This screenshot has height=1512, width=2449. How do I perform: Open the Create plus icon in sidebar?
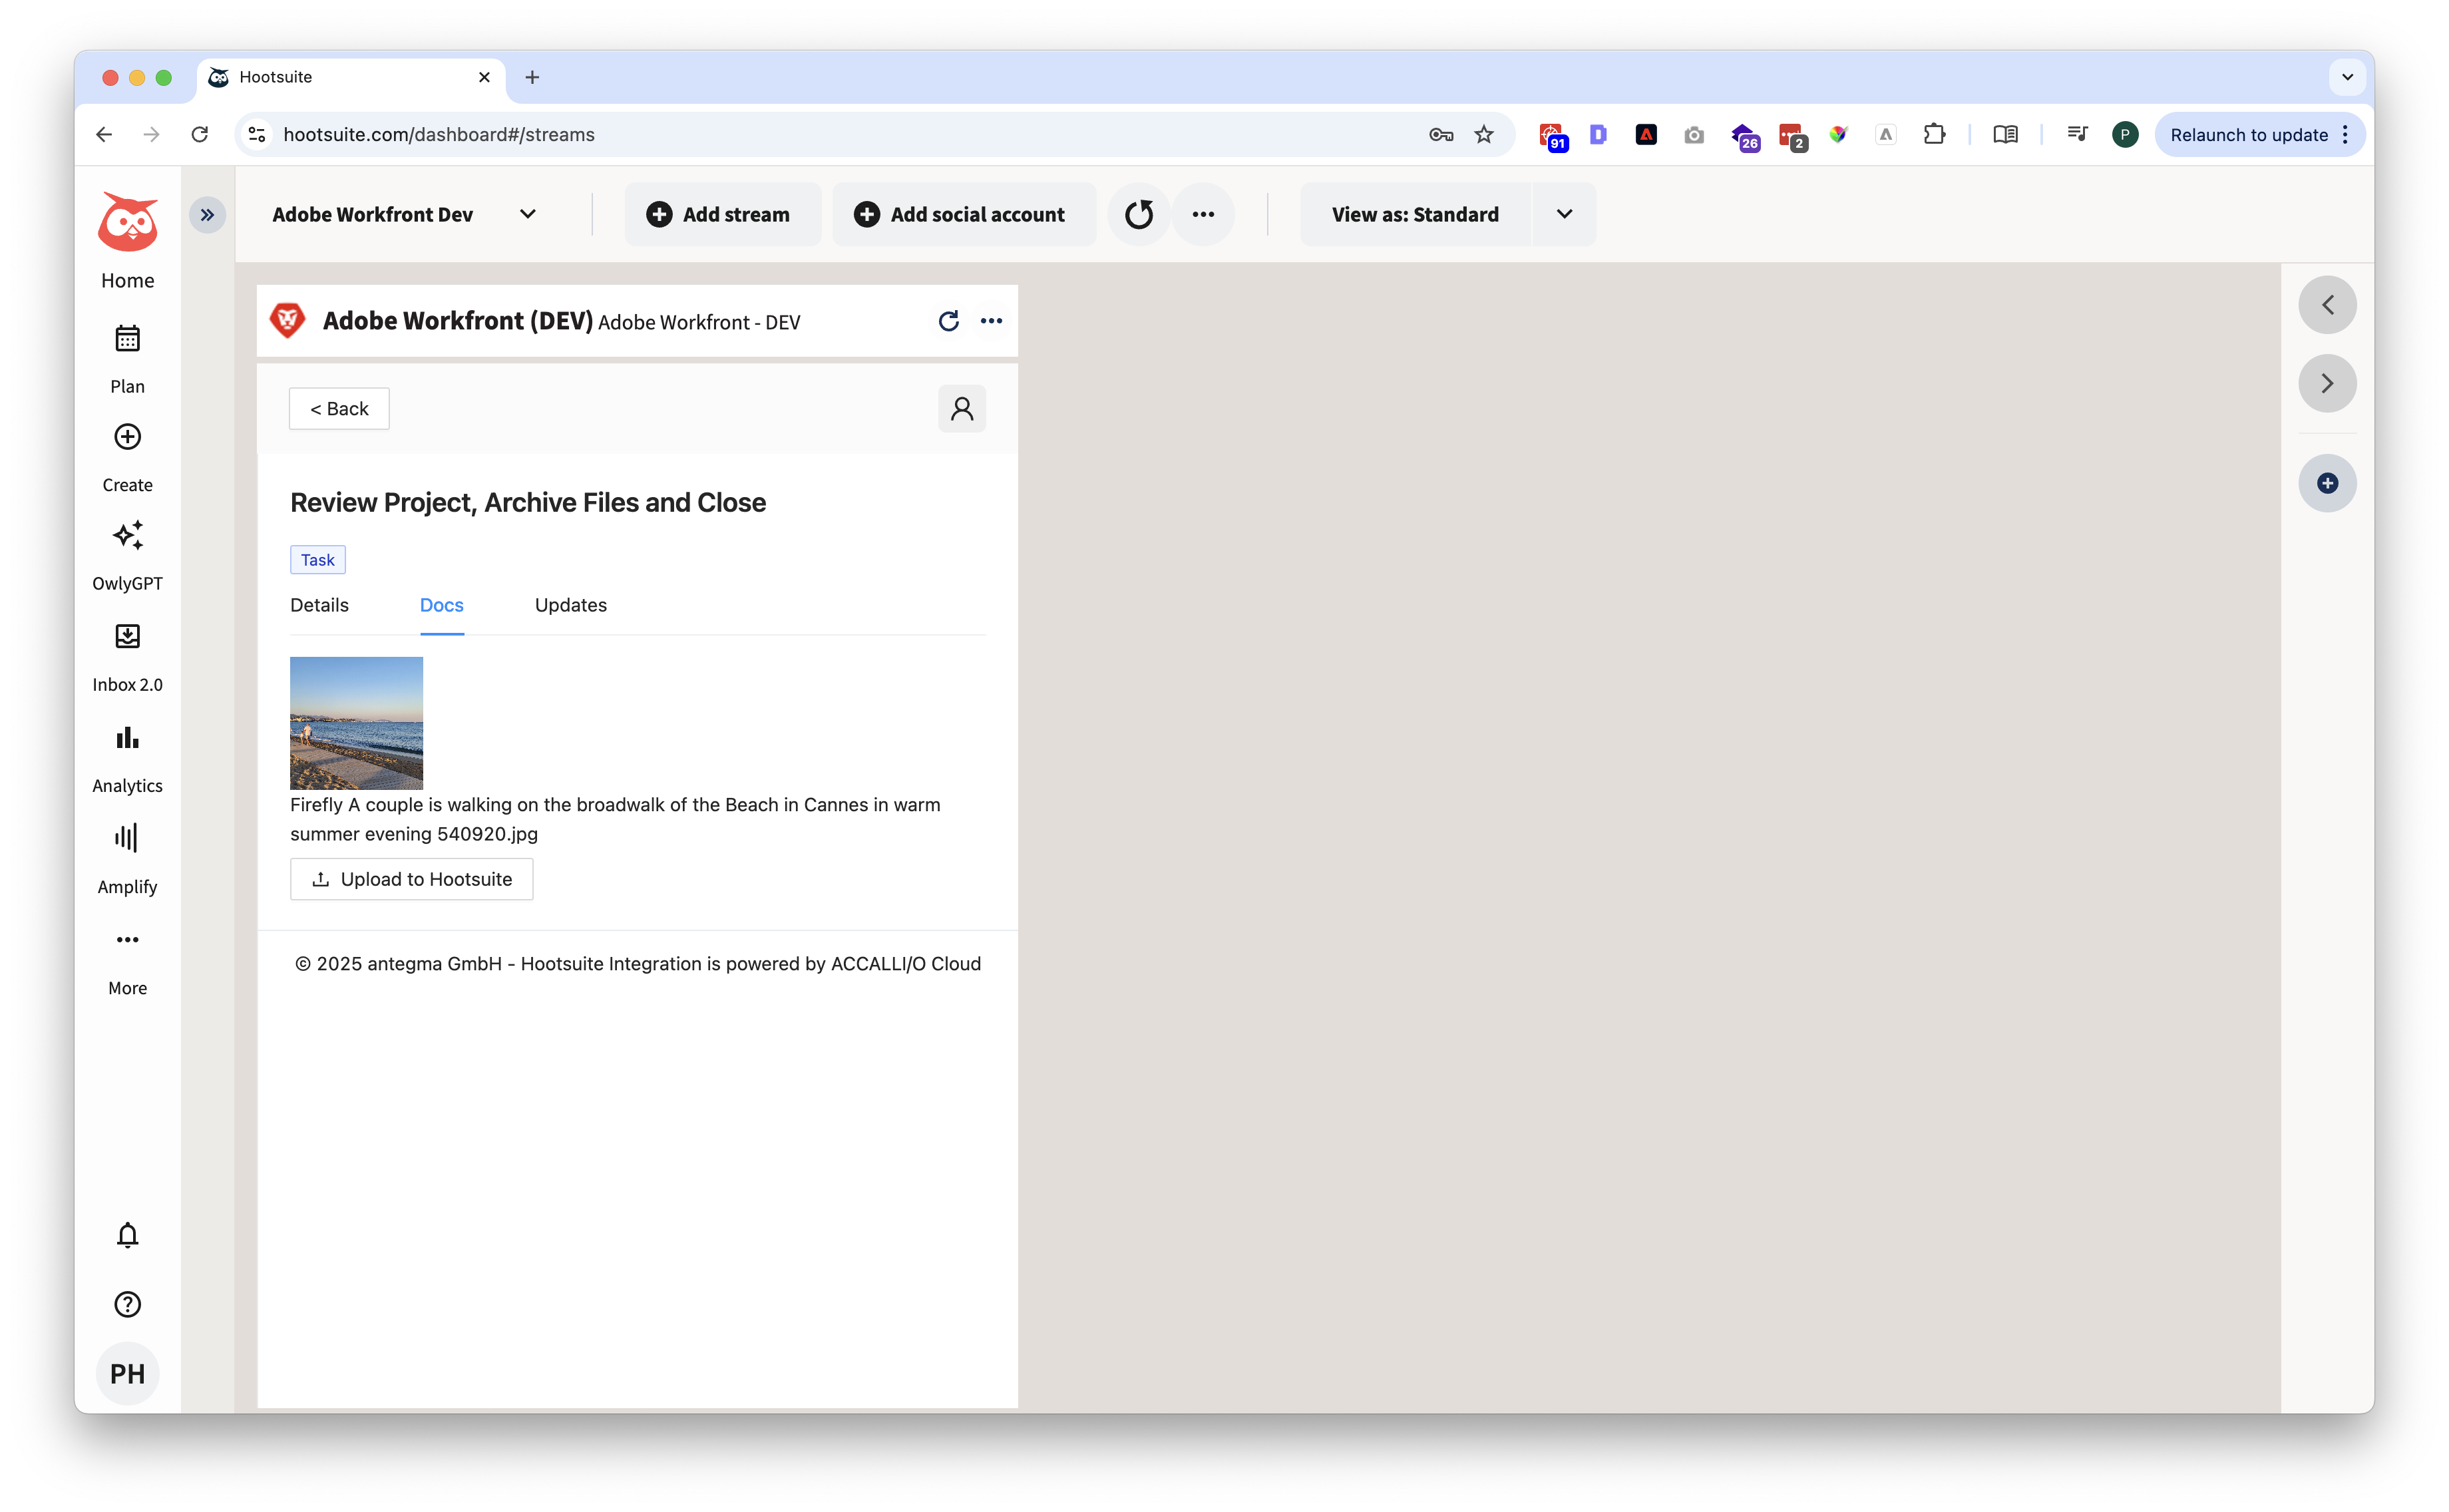(127, 437)
